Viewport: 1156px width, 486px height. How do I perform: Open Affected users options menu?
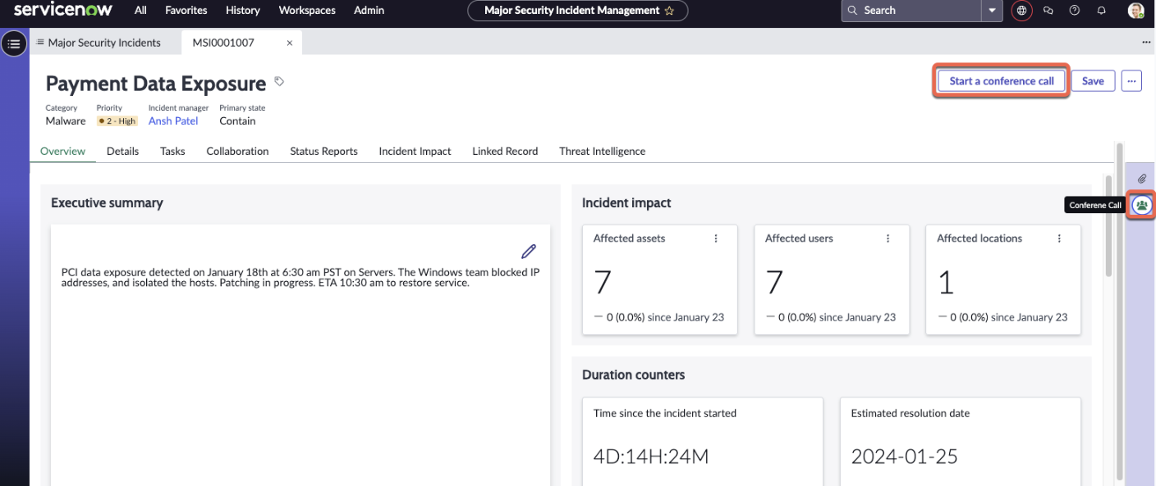pos(888,238)
